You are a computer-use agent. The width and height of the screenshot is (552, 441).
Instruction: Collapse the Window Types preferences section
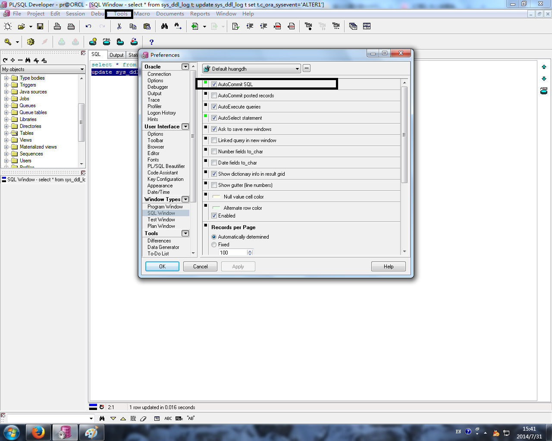(x=185, y=199)
